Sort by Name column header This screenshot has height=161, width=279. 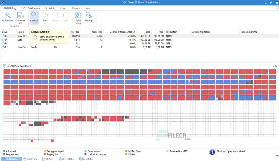coord(21,32)
